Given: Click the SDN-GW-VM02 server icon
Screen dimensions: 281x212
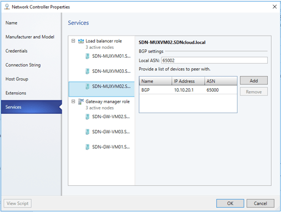Looking at the screenshot, I should point(87,117).
